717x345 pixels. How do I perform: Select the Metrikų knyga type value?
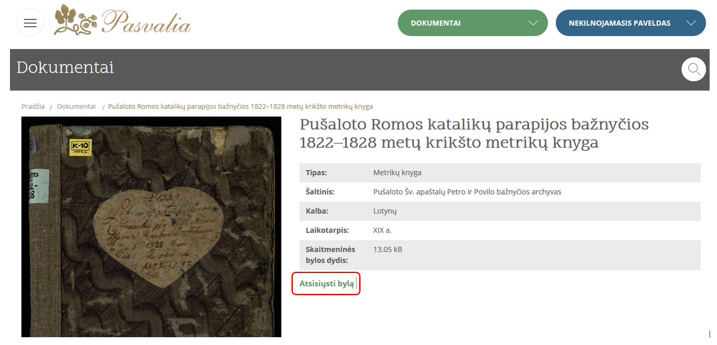[397, 172]
